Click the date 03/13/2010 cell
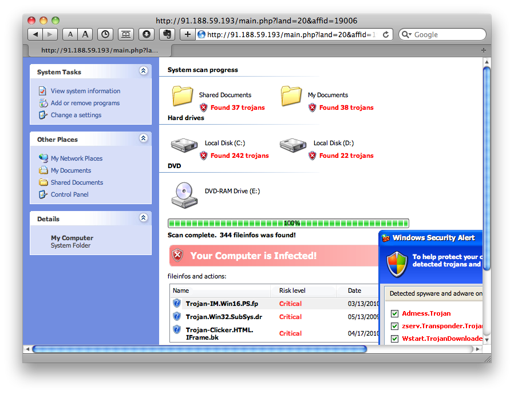 363,304
